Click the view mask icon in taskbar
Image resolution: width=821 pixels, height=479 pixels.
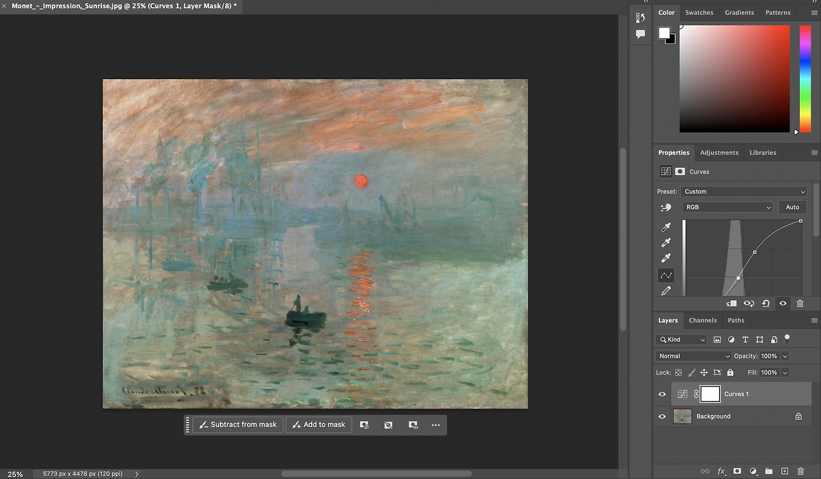pos(413,424)
